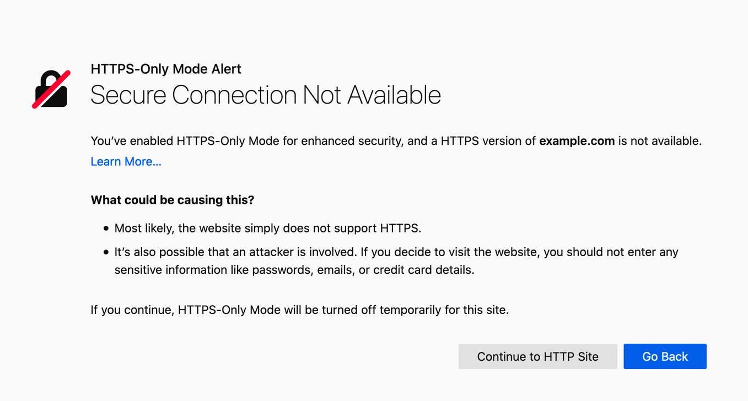The width and height of the screenshot is (748, 401).
Task: Click the "What could be causing this?" subheading
Action: click(x=173, y=199)
